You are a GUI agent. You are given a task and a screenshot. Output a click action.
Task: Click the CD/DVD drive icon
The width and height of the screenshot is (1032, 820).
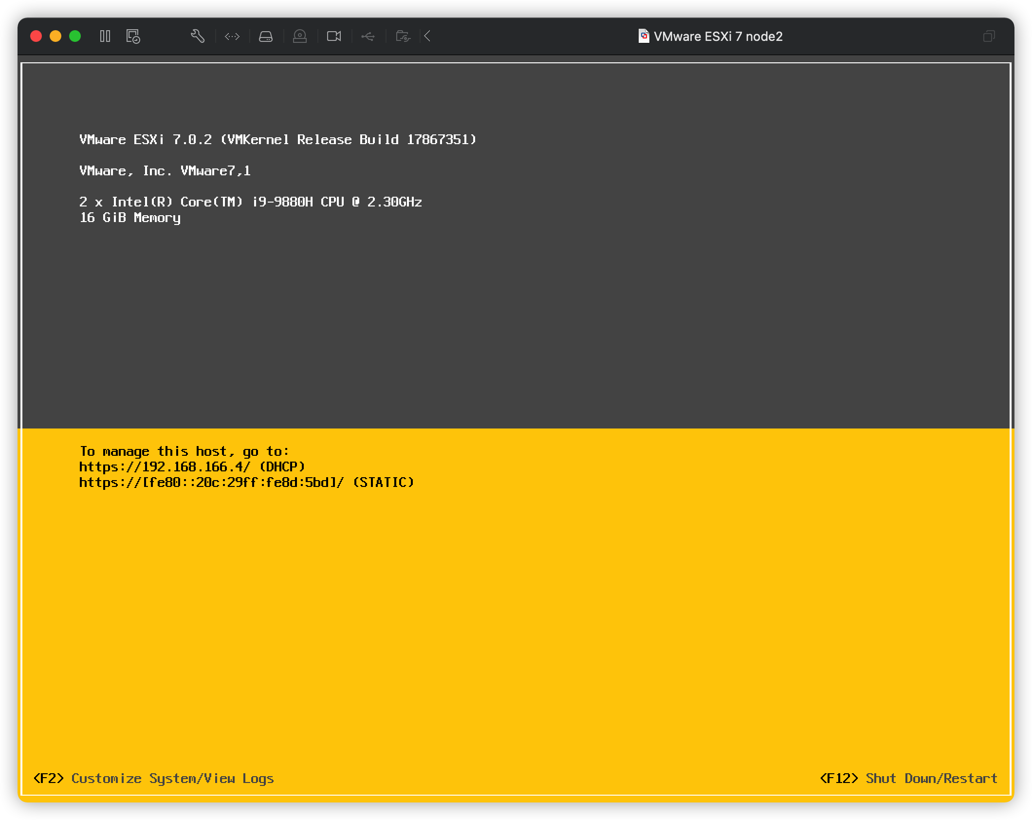tap(300, 36)
